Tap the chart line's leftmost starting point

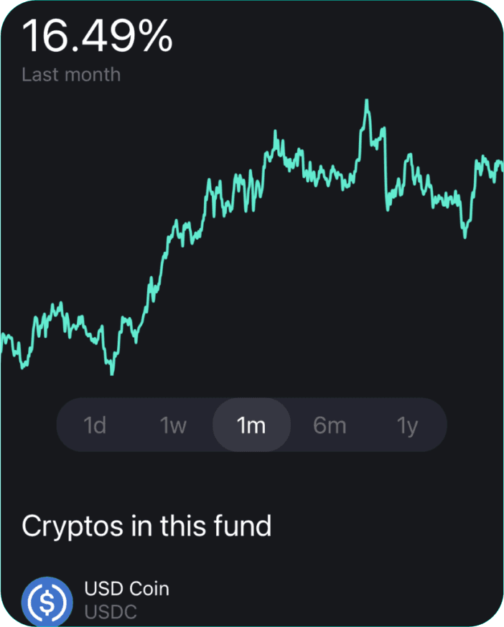point(1,347)
